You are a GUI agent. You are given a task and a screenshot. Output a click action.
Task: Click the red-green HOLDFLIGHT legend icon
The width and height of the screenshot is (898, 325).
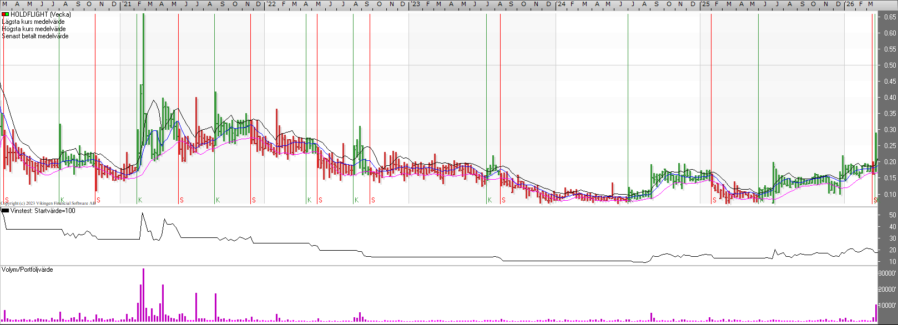pyautogui.click(x=5, y=14)
